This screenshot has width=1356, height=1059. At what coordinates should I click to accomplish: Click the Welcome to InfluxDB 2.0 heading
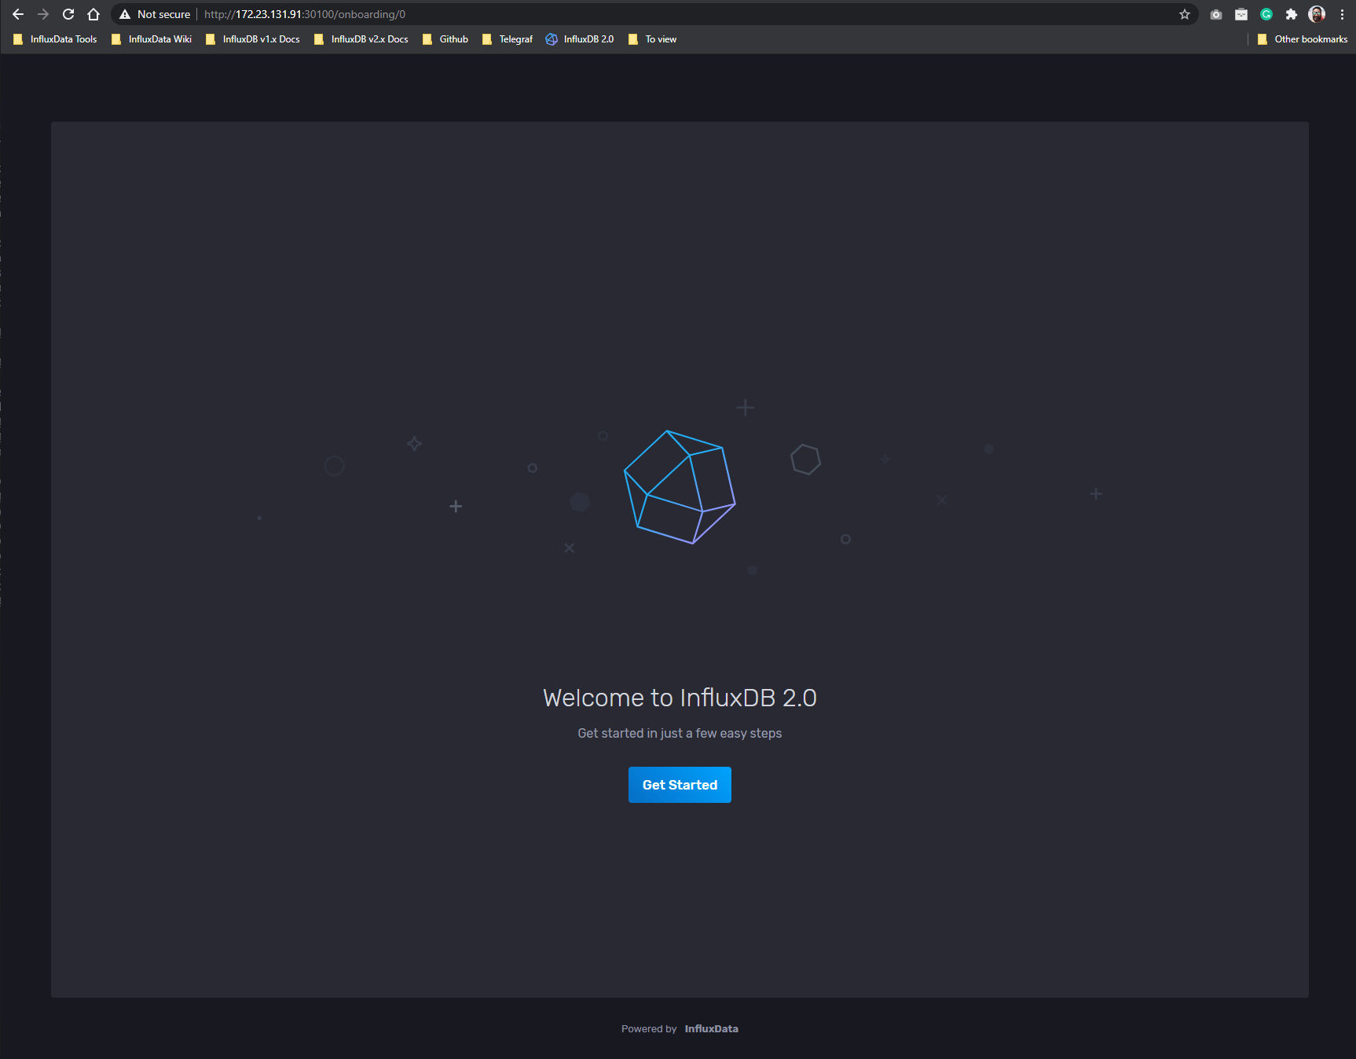[680, 698]
